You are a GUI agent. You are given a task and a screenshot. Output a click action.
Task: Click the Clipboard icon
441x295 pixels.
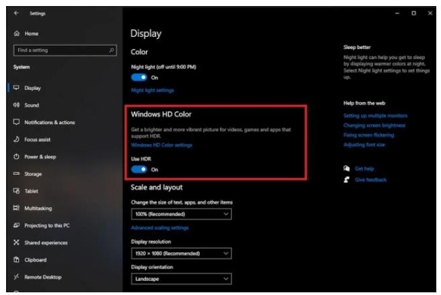coord(16,259)
